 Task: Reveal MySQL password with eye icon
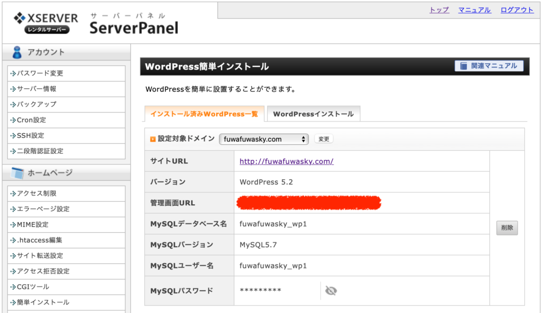pyautogui.click(x=330, y=291)
